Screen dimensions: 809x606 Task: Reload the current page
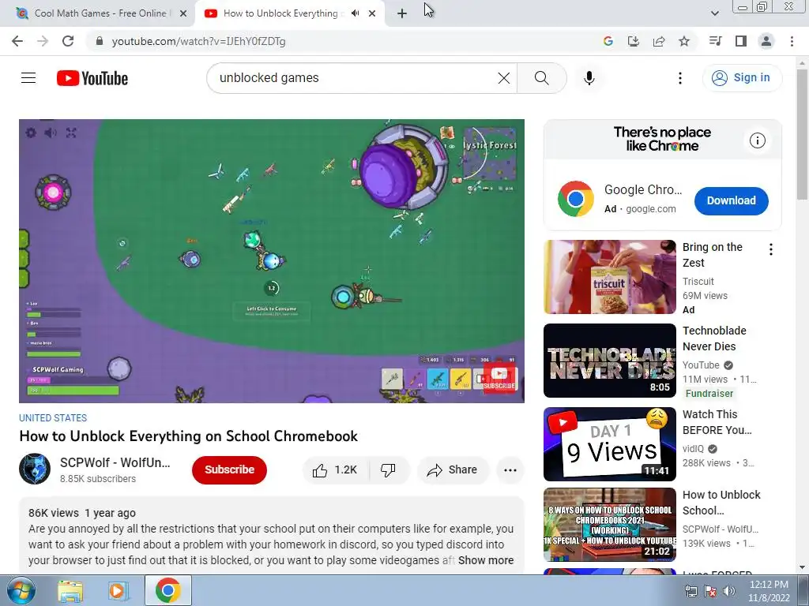pos(68,41)
